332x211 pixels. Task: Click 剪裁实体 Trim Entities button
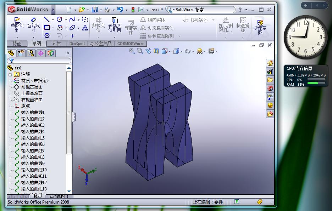coord(99,25)
